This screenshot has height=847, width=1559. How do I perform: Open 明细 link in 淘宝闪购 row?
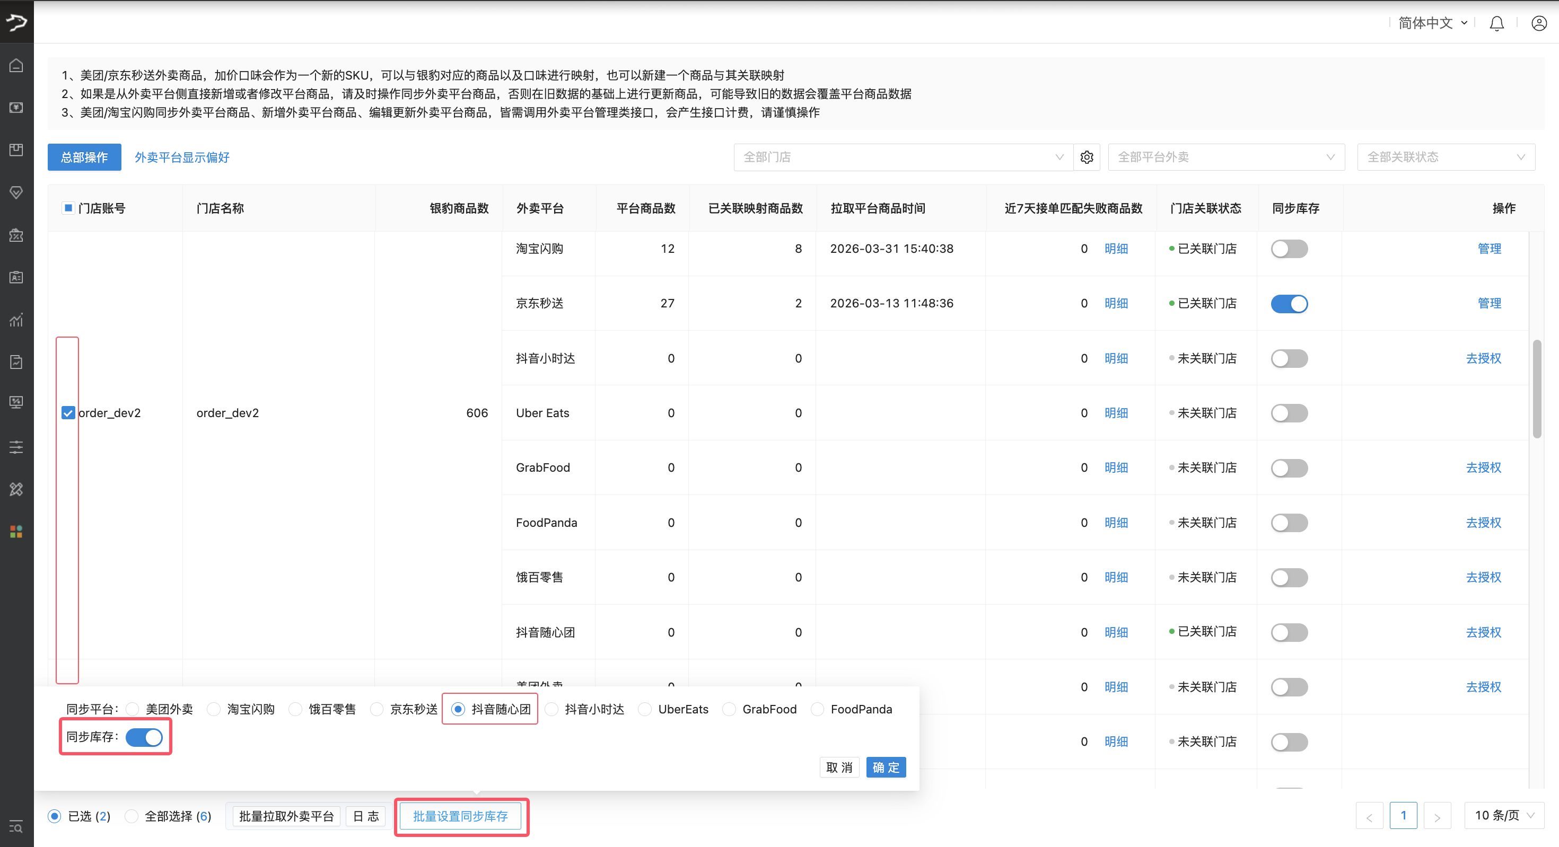(x=1116, y=249)
